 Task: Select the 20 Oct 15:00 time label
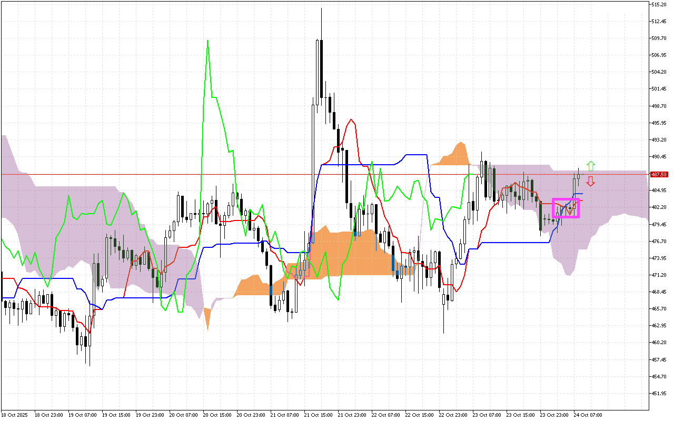pos(217,415)
